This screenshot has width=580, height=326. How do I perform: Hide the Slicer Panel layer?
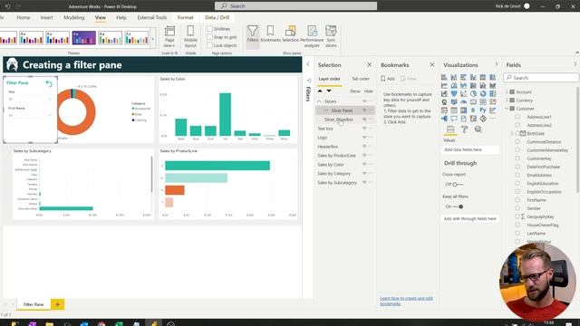pos(364,110)
